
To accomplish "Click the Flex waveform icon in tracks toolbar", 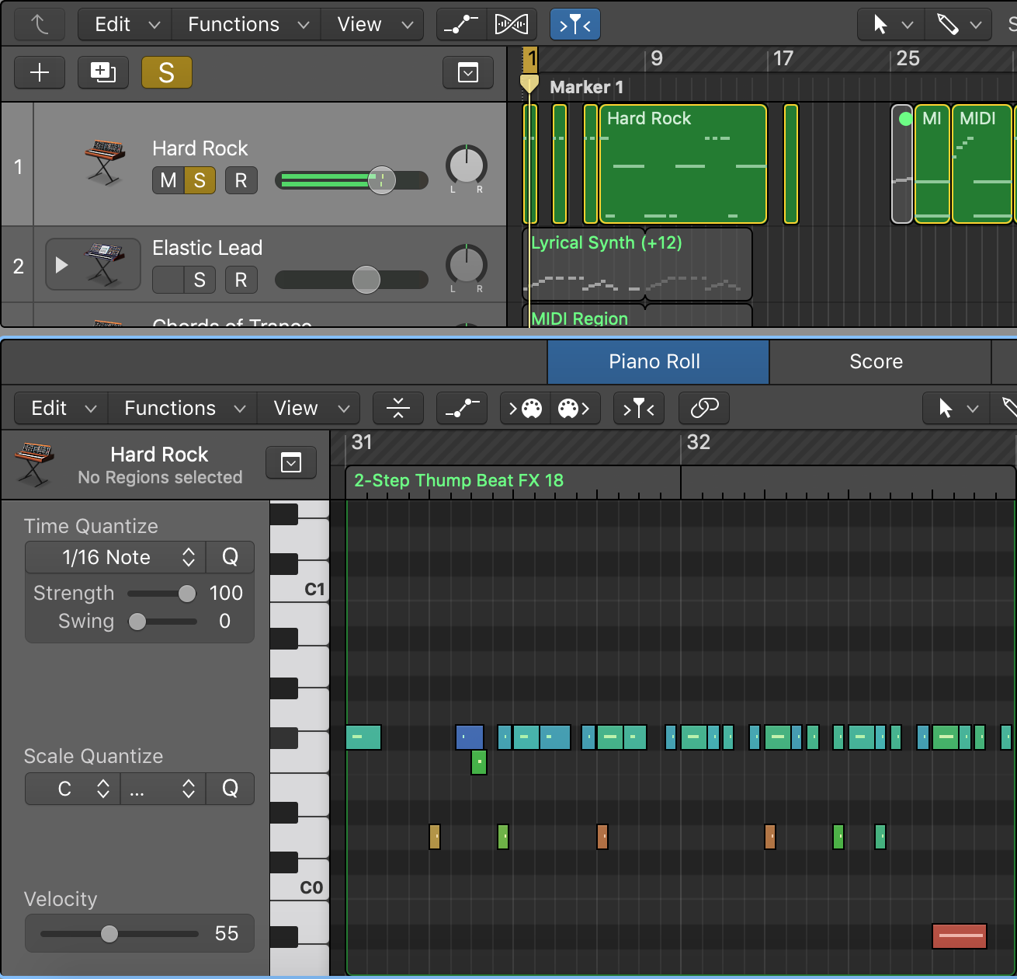I will pos(512,25).
